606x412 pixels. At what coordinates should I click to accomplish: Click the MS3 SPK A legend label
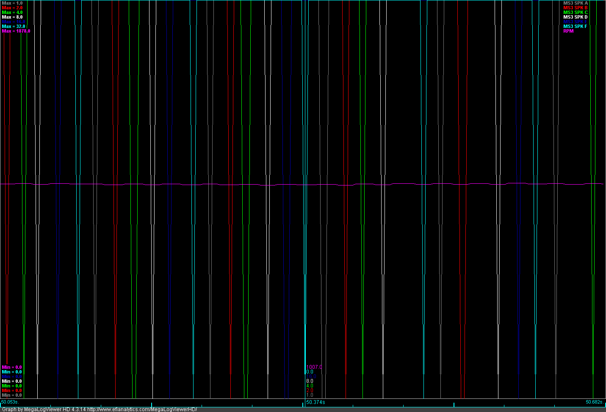(575, 3)
